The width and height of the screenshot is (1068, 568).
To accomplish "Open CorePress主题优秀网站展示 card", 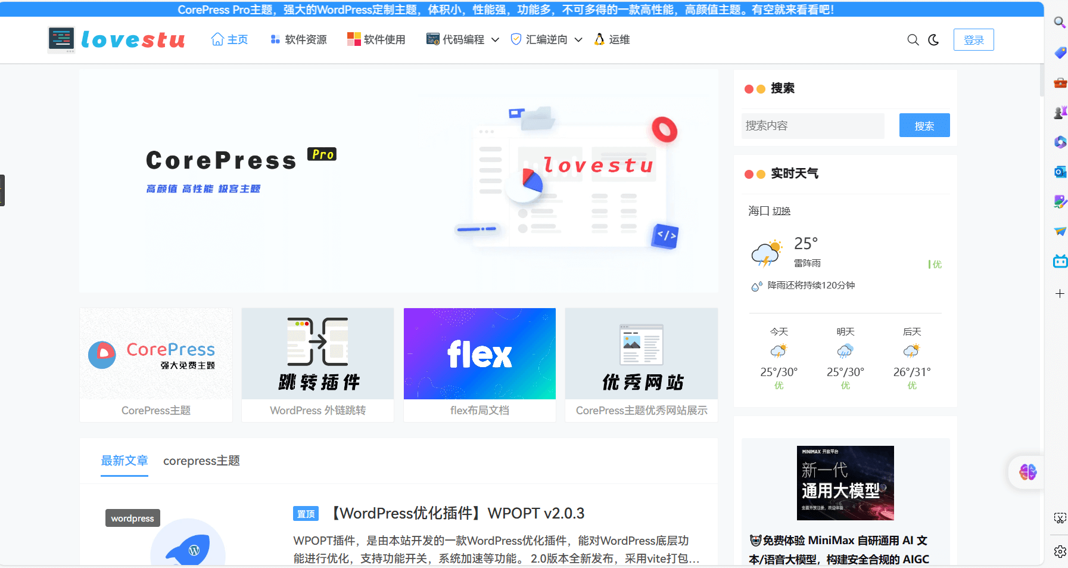I will [642, 365].
